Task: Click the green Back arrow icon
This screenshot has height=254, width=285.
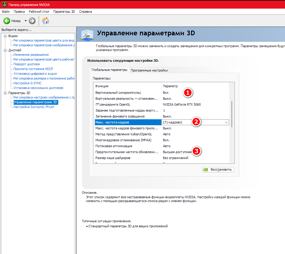Action: click(7, 21)
